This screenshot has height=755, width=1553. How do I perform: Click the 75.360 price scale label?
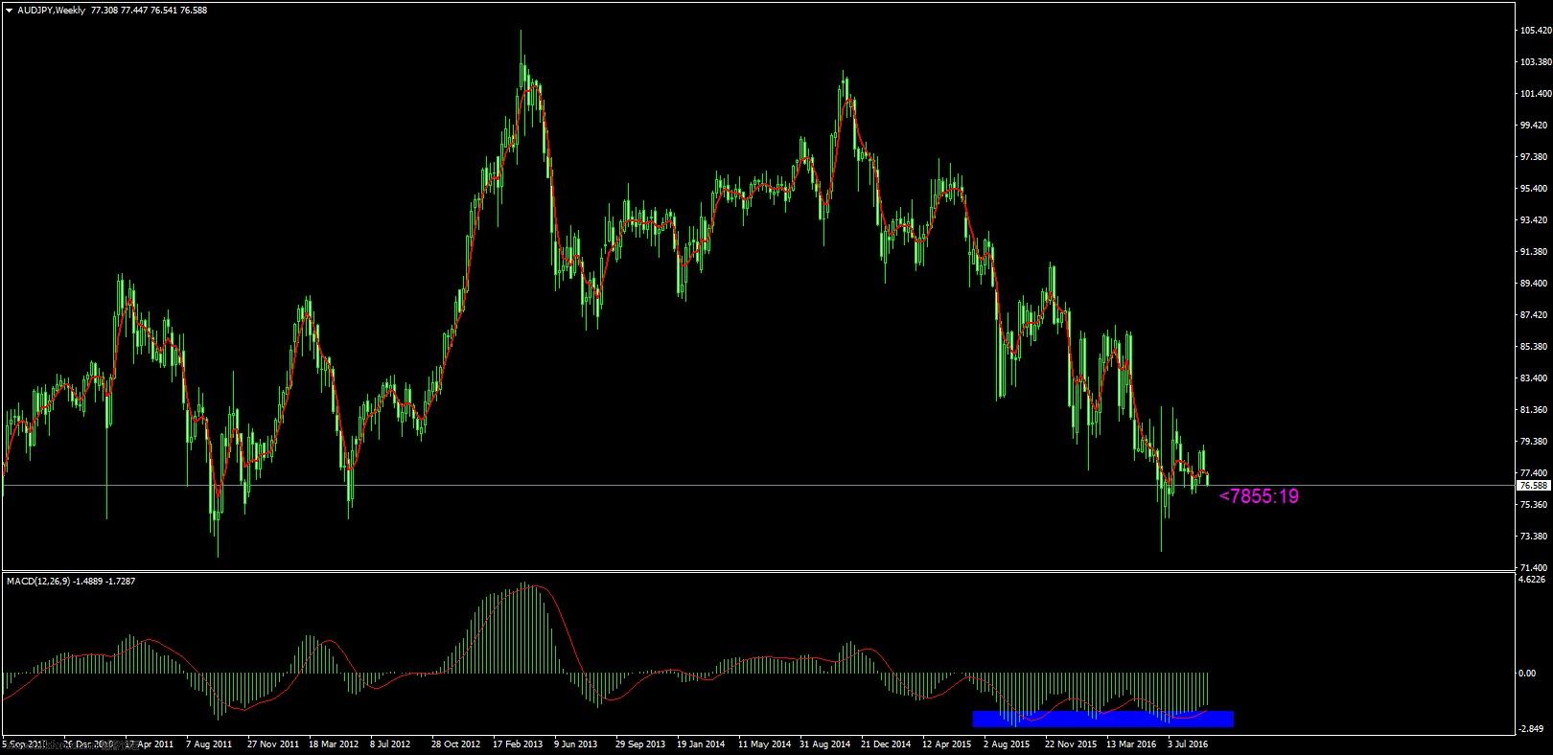1535,505
